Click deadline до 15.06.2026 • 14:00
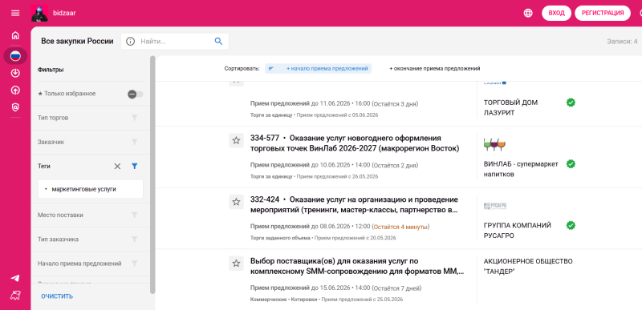This screenshot has width=642, height=310. [x=340, y=288]
